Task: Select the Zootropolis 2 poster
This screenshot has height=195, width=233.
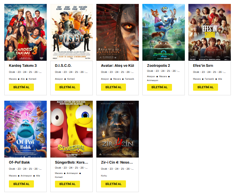Action: pyautogui.click(x=163, y=32)
